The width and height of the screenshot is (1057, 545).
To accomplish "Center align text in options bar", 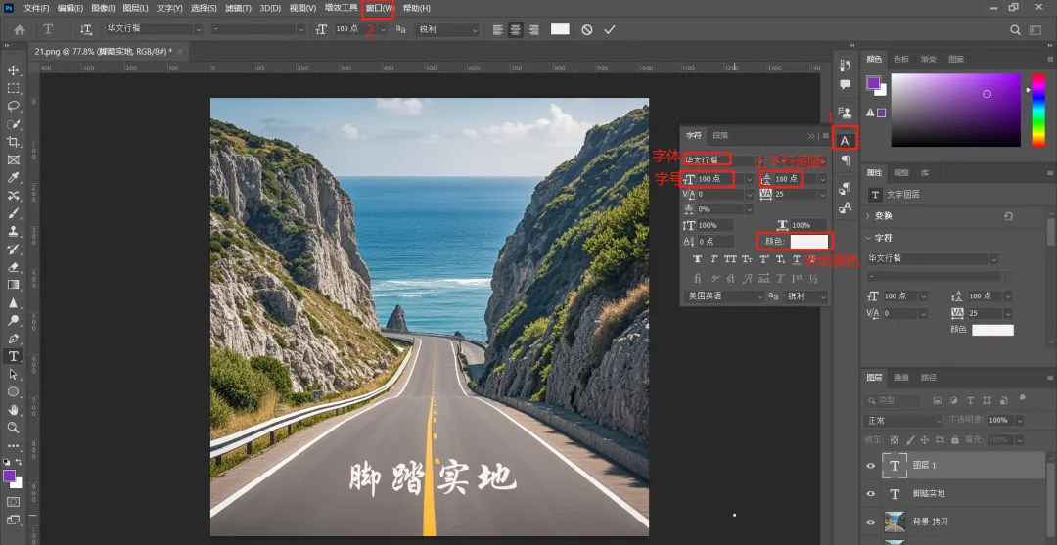I will [516, 30].
